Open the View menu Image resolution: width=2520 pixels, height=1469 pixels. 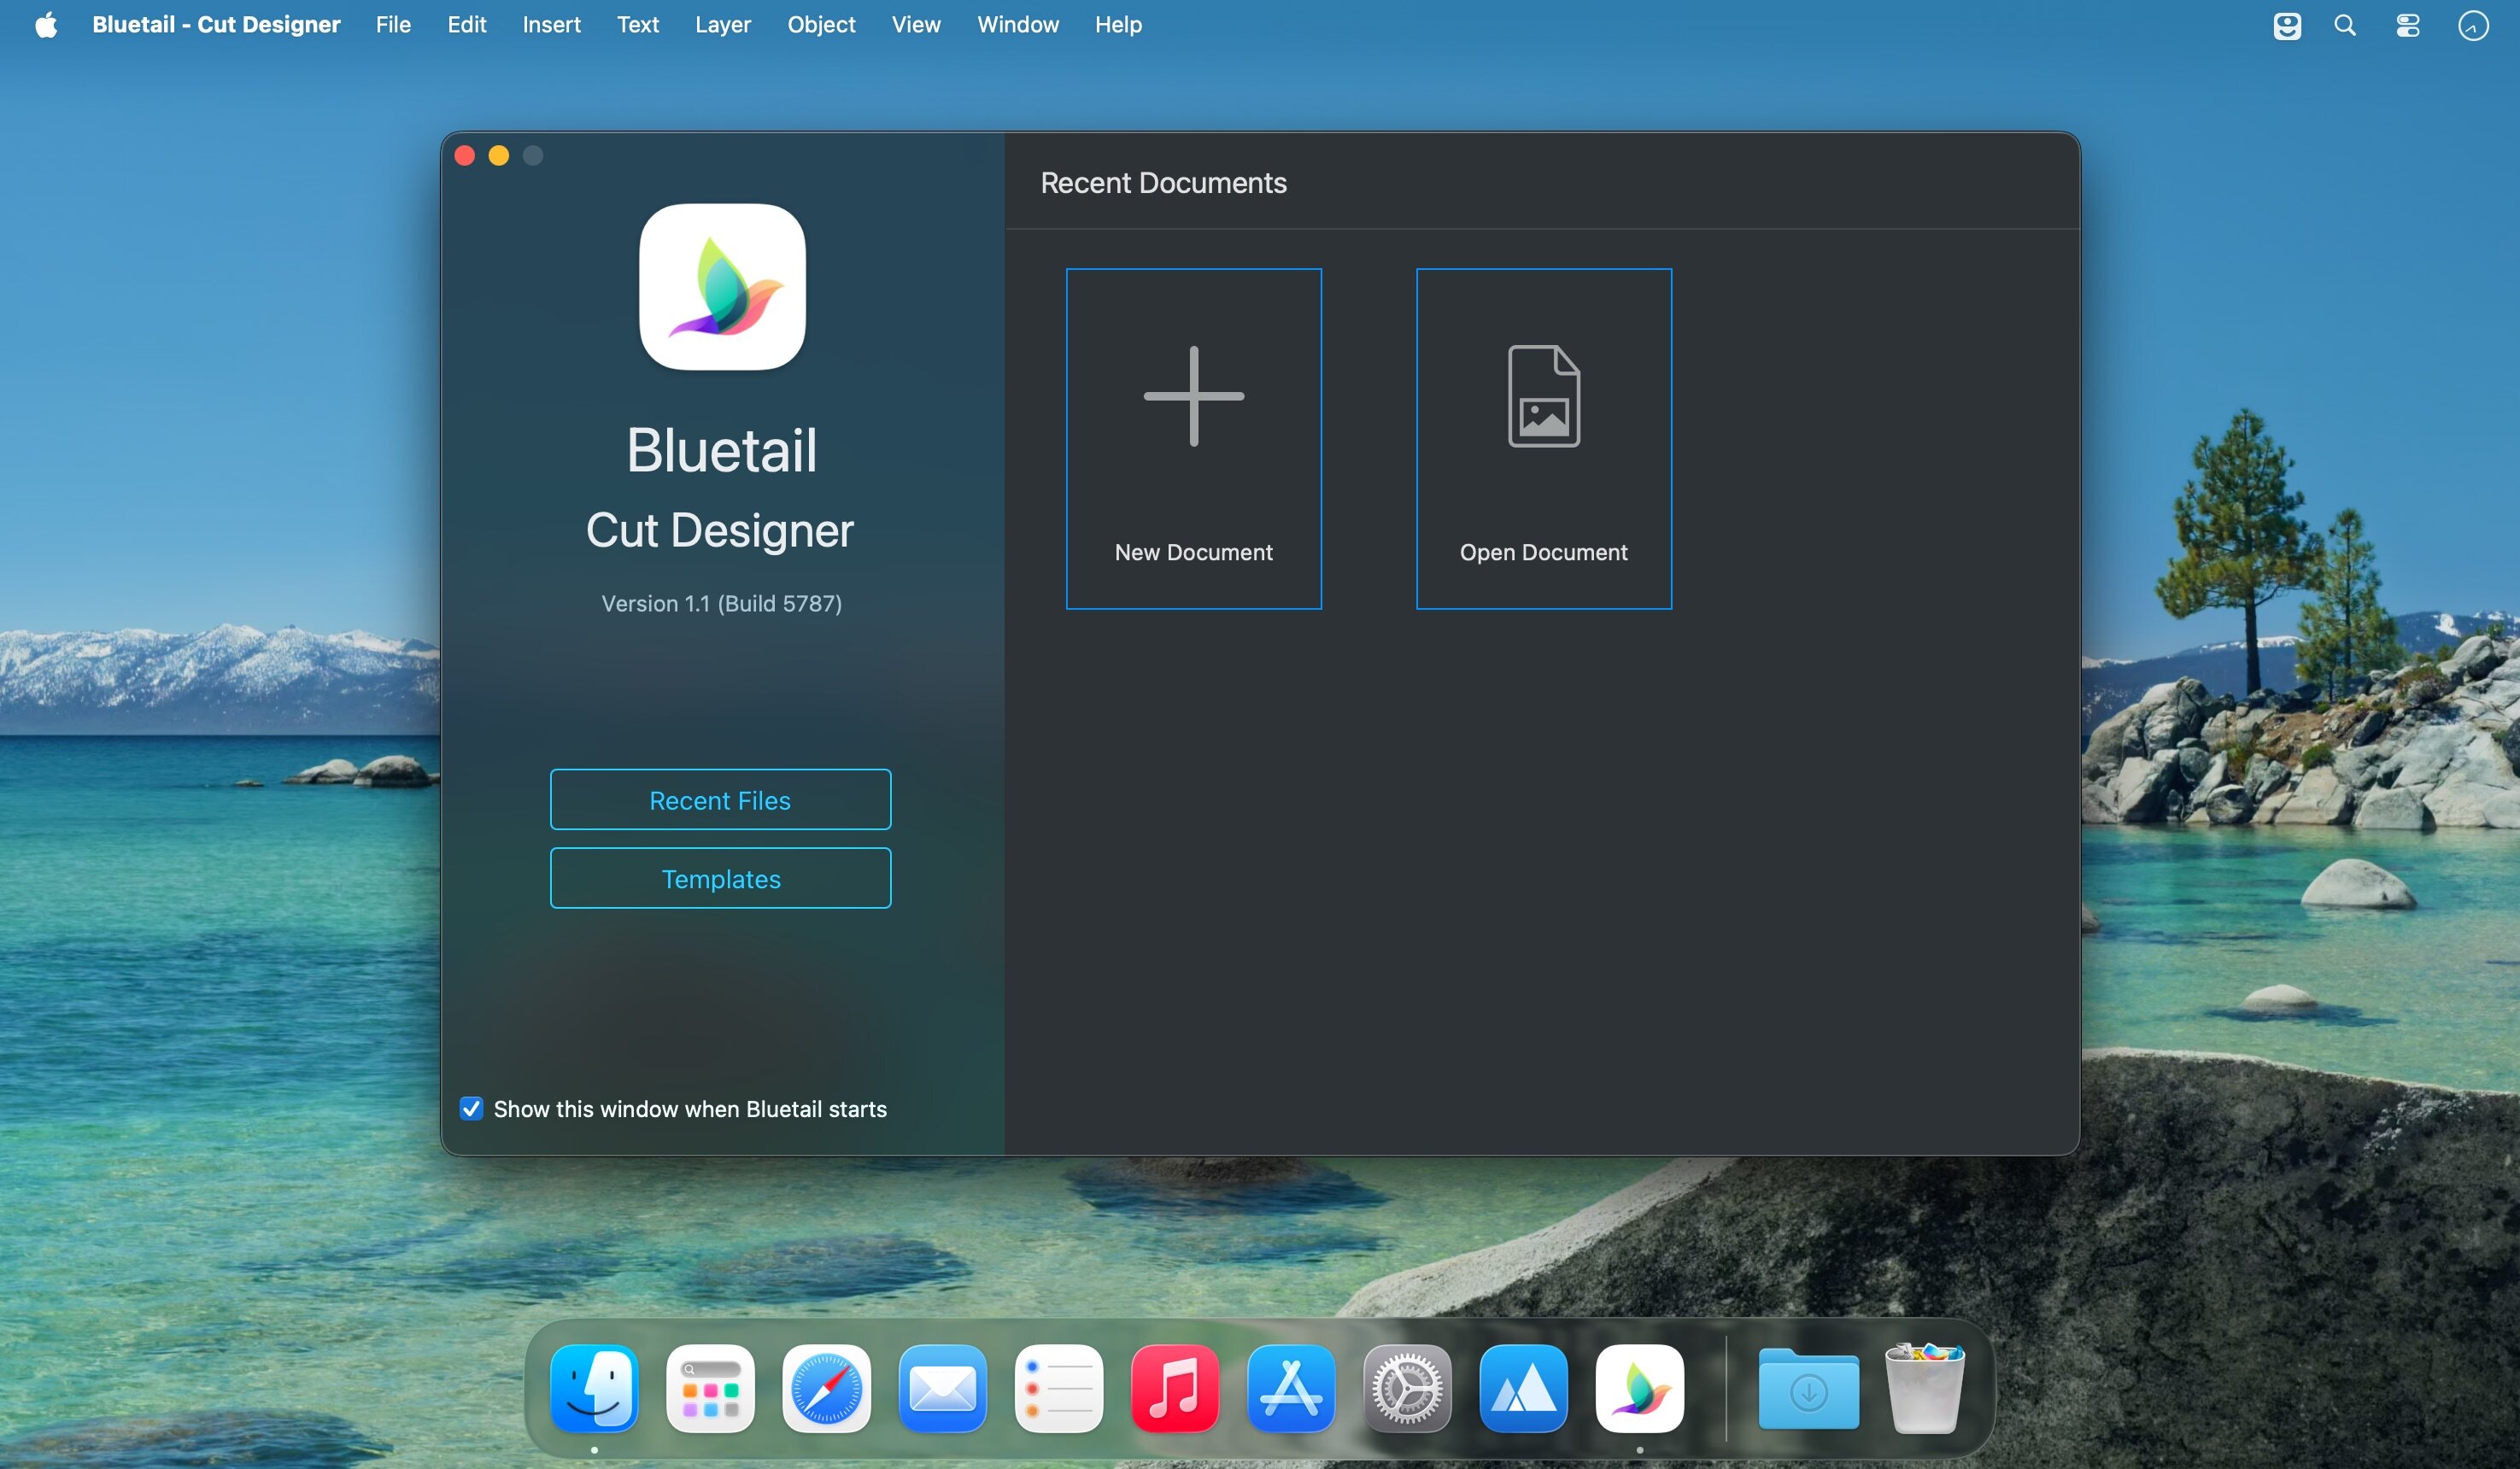click(916, 24)
